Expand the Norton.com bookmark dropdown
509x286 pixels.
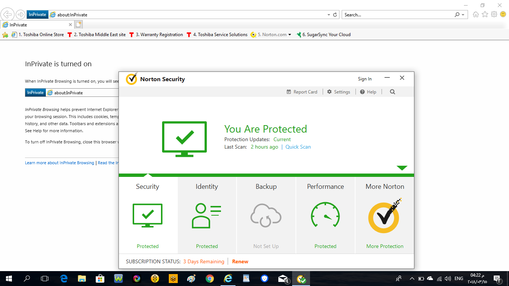(290, 35)
